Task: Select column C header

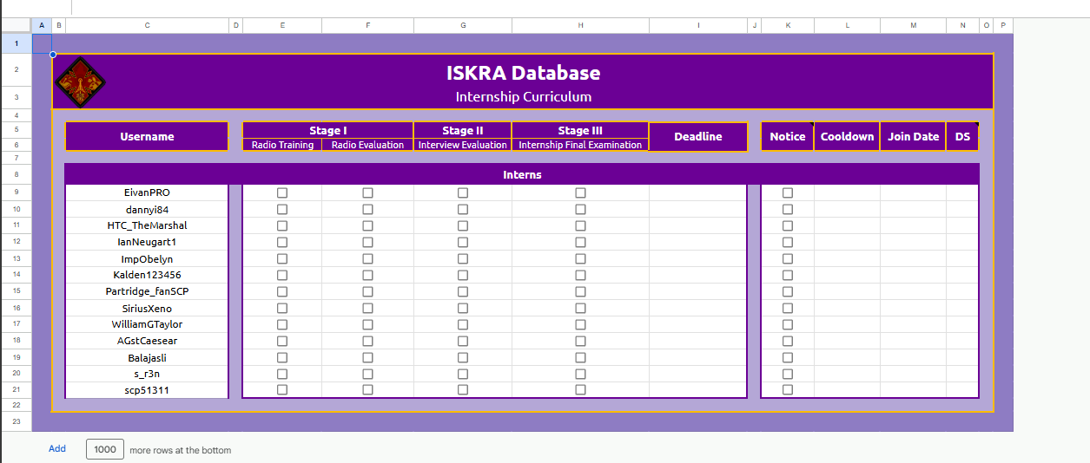Action: coord(147,26)
